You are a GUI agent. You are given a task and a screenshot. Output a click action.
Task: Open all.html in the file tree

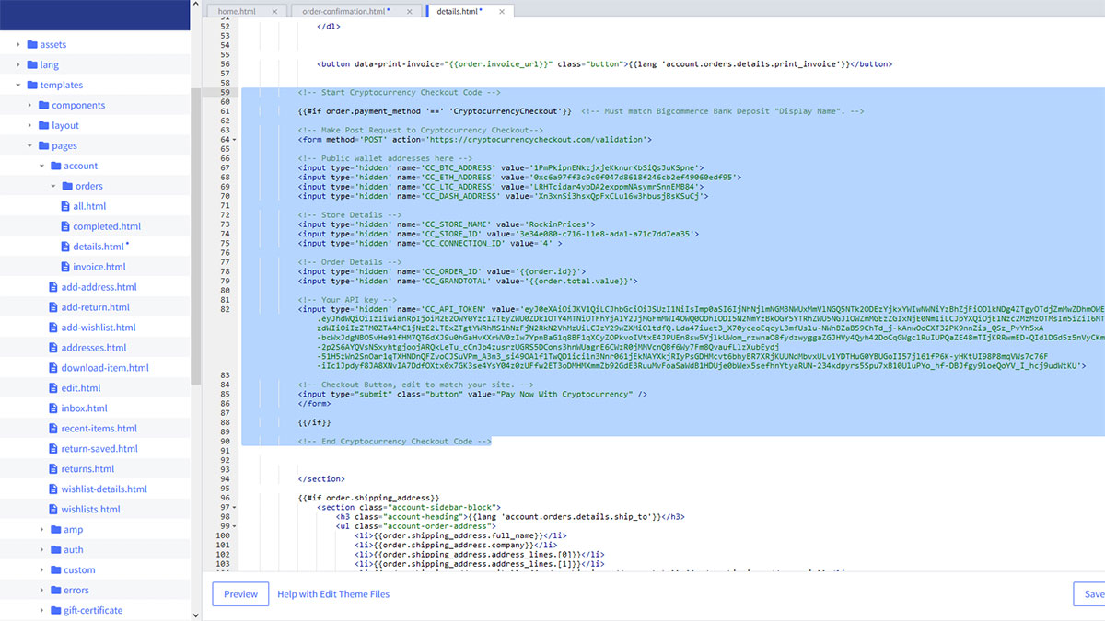pos(88,206)
